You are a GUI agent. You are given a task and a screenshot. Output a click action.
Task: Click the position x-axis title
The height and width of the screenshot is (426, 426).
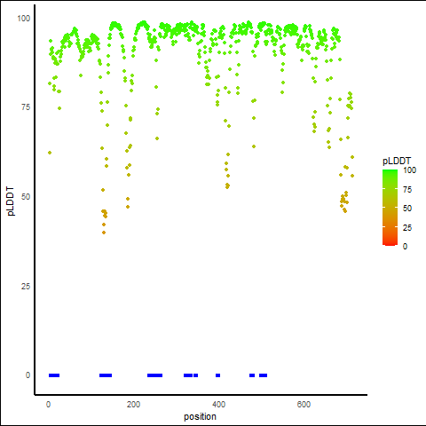(x=200, y=417)
